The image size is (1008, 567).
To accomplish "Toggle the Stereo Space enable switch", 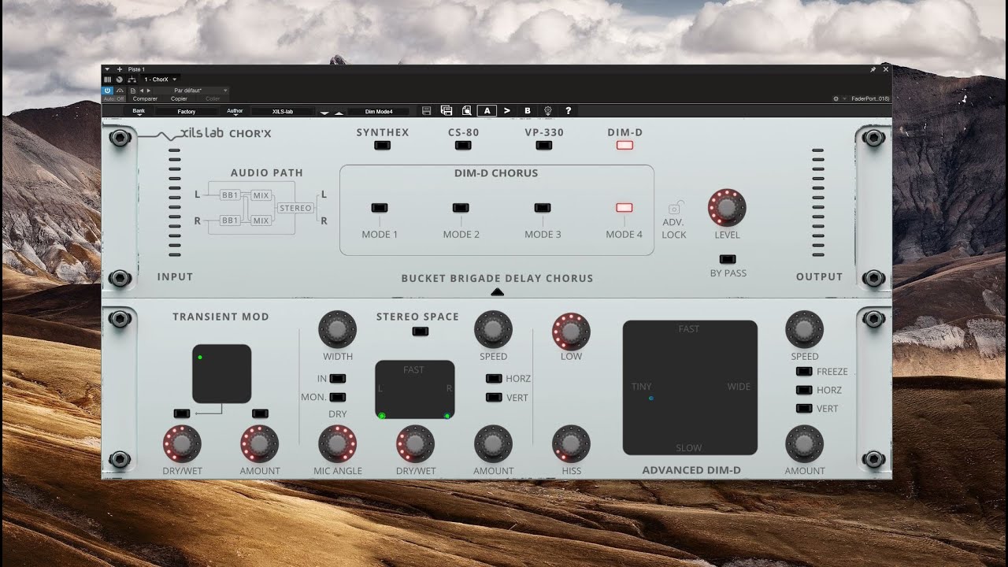I will pyautogui.click(x=421, y=332).
